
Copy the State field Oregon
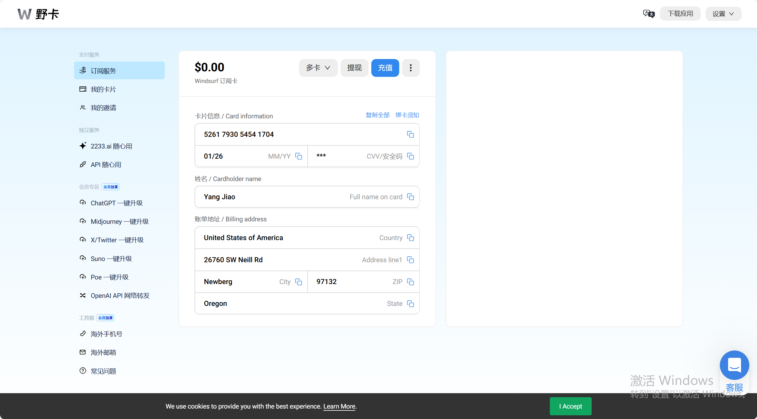[x=410, y=304]
